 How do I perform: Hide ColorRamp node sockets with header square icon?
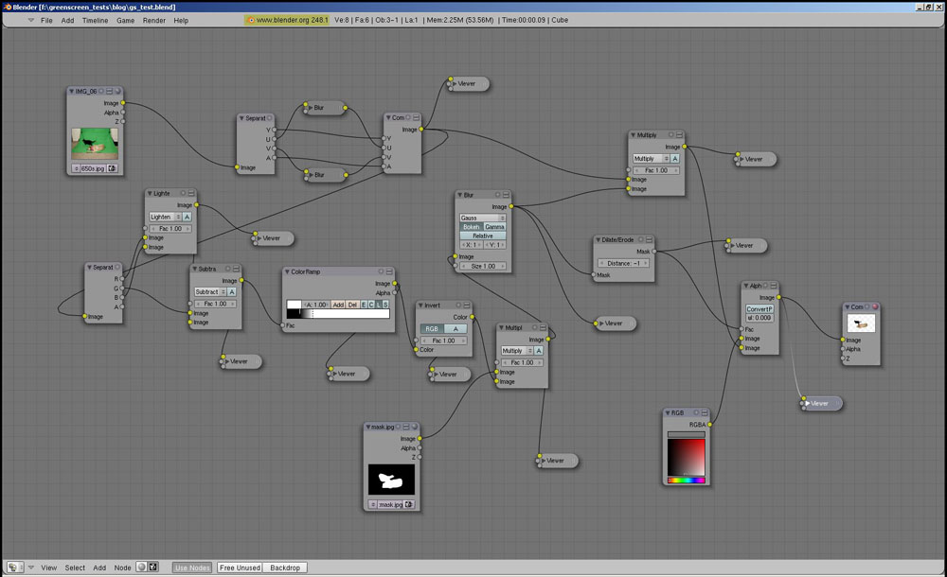[x=389, y=271]
